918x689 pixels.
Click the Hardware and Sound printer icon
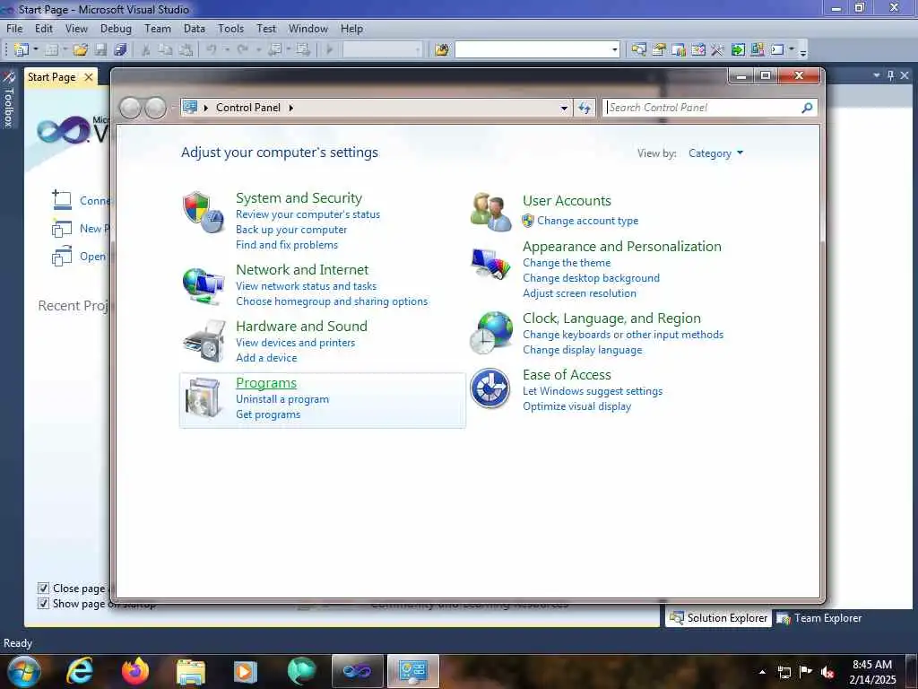click(204, 341)
